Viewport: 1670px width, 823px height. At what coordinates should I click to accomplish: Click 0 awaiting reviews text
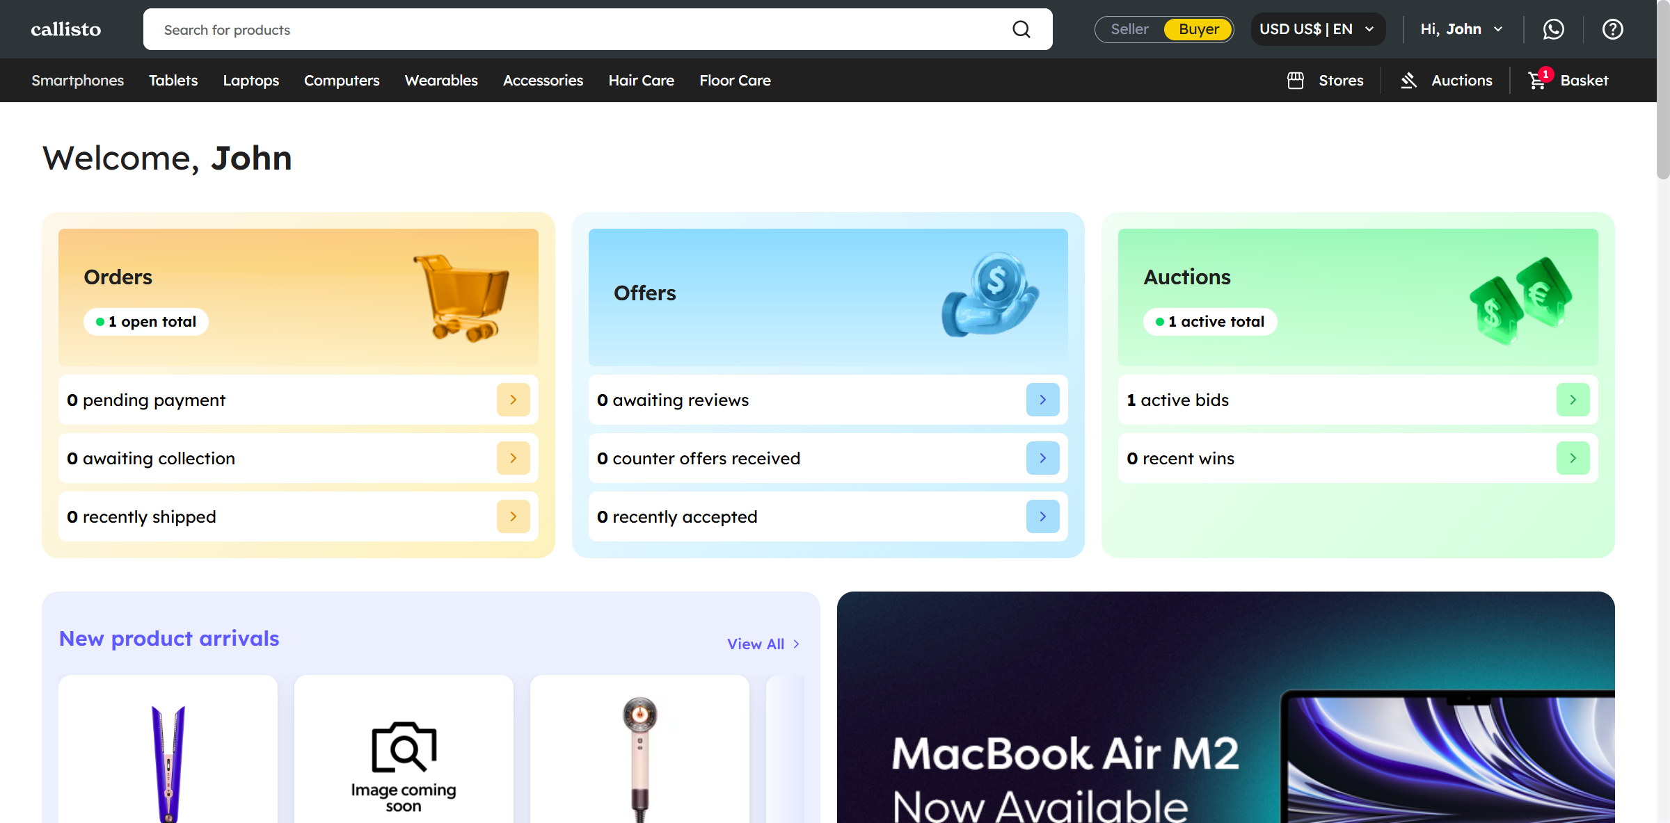(673, 400)
